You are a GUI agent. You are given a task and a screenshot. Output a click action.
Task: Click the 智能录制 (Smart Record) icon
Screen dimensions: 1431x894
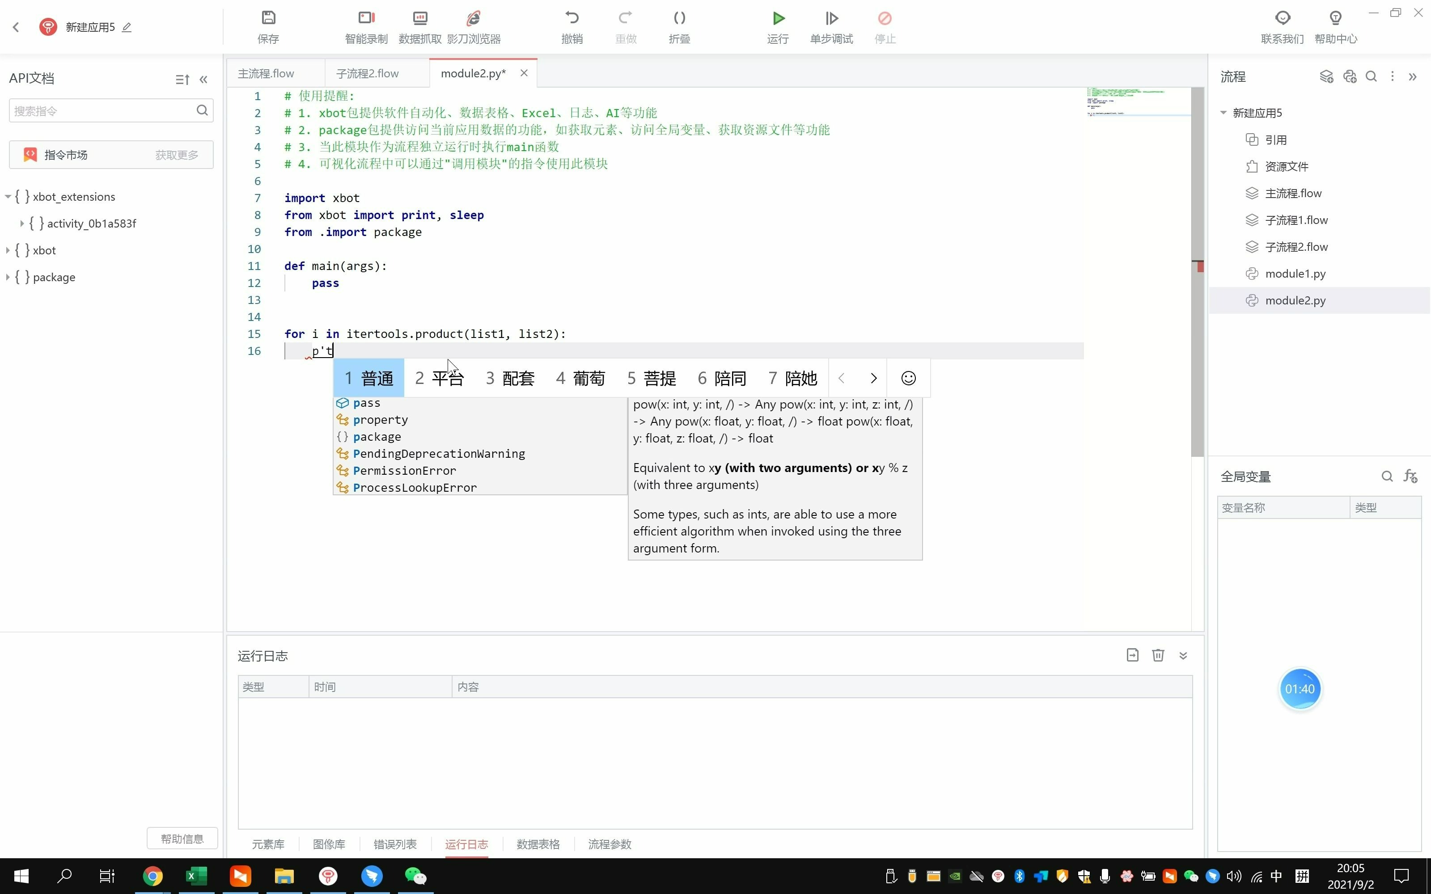tap(366, 26)
